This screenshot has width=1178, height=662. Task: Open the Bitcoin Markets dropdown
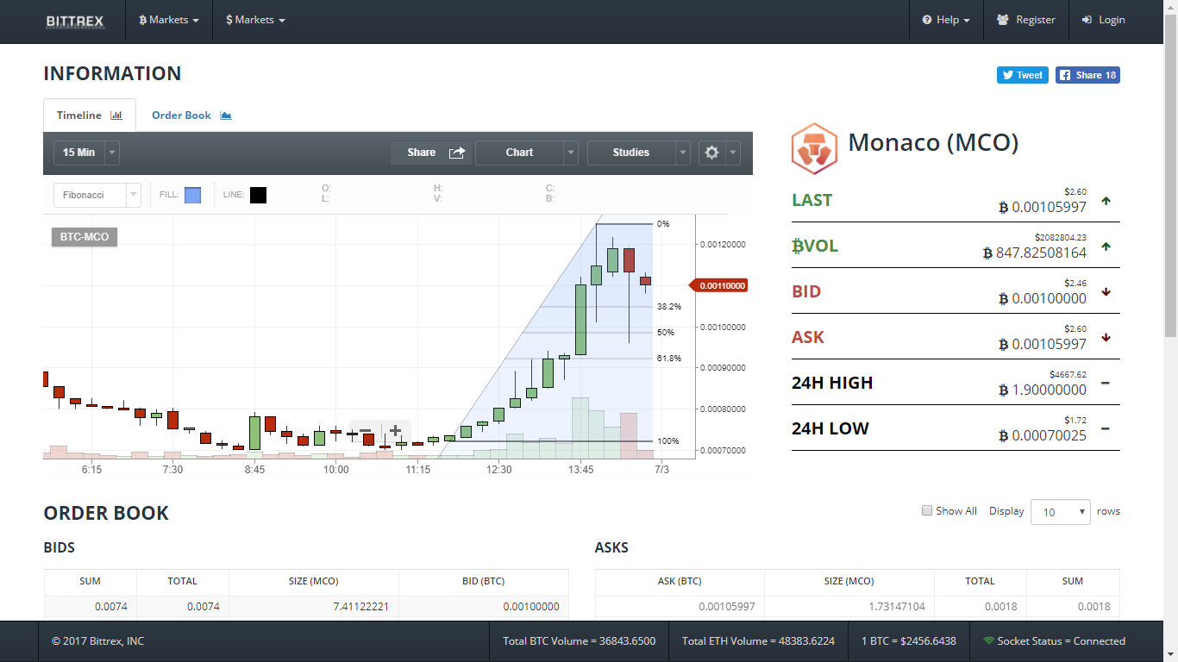pos(169,20)
